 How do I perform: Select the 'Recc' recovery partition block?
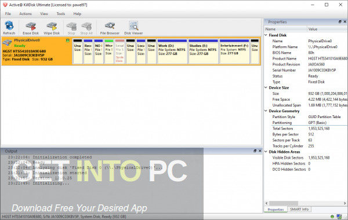[x=88, y=52]
